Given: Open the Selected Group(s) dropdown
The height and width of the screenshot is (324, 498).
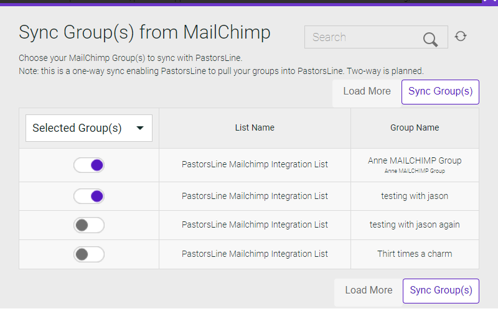Looking at the screenshot, I should tap(89, 128).
